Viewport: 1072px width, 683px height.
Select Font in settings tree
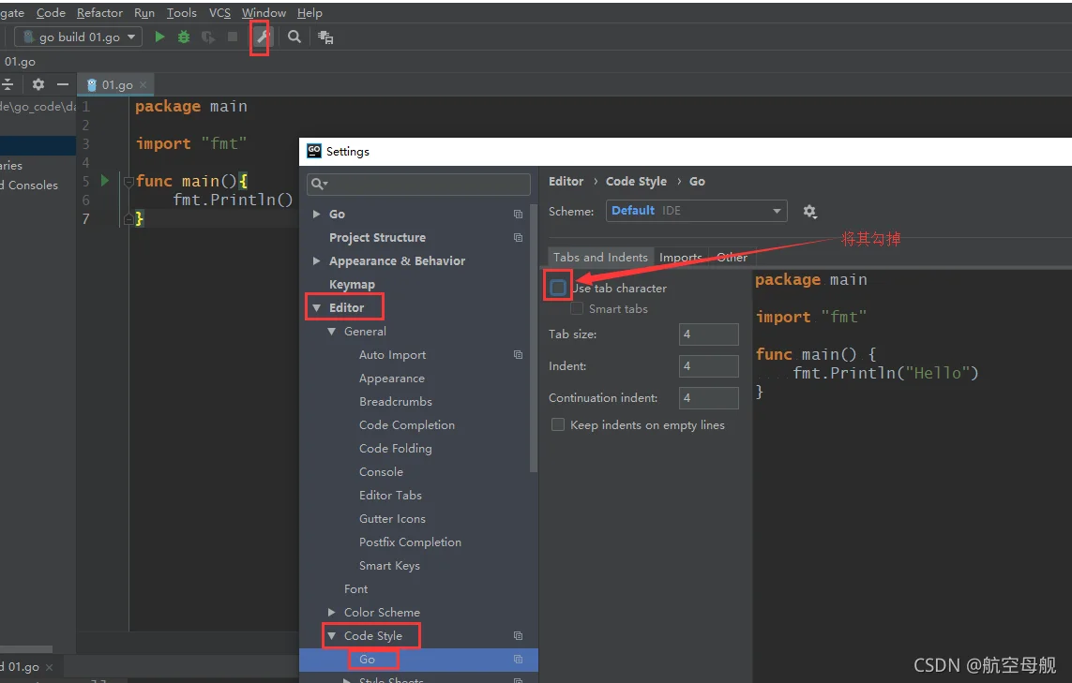pyautogui.click(x=355, y=588)
